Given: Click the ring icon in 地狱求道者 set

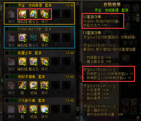Looking at the screenshot, I should pos(33,85).
